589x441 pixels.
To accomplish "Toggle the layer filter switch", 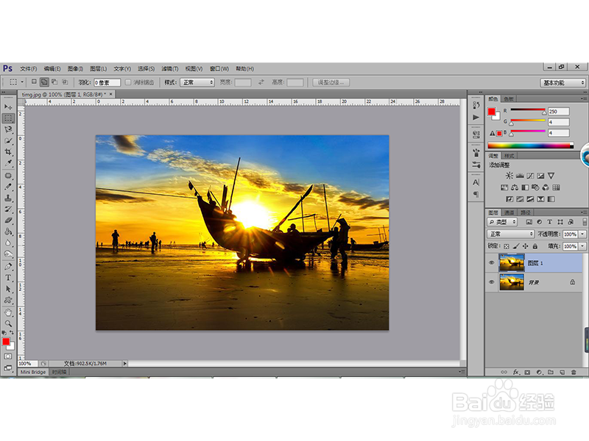I will click(585, 222).
